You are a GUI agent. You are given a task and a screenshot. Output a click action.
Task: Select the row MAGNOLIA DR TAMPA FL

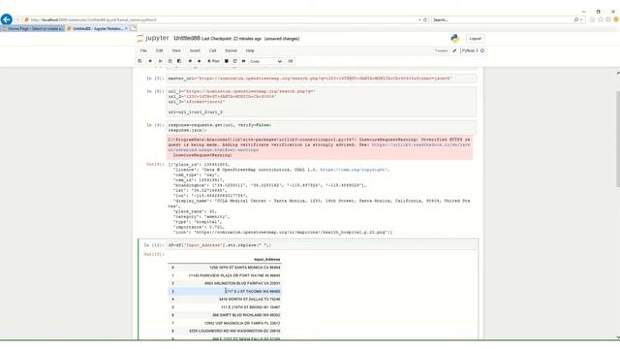point(225,323)
